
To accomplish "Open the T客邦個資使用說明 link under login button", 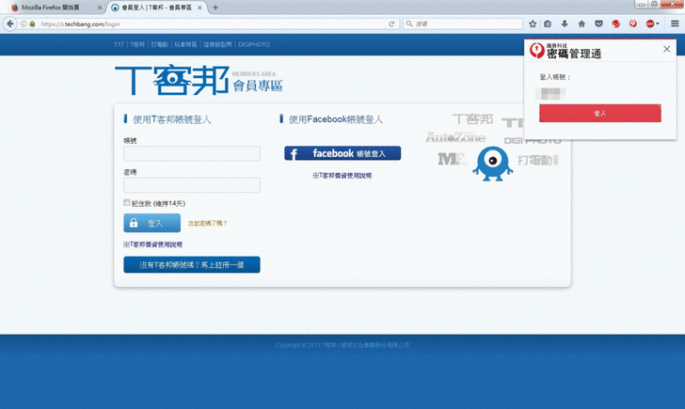I will pos(152,244).
